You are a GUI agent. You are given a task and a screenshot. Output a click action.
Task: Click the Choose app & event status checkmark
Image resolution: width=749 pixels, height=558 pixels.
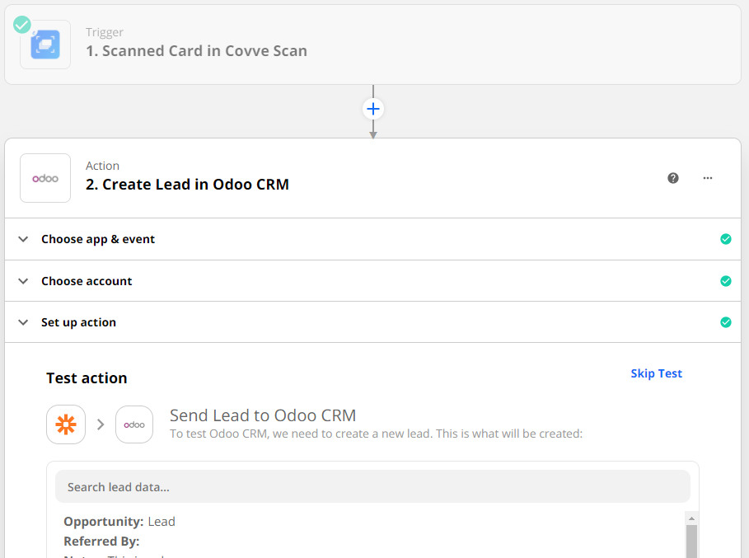click(x=725, y=239)
